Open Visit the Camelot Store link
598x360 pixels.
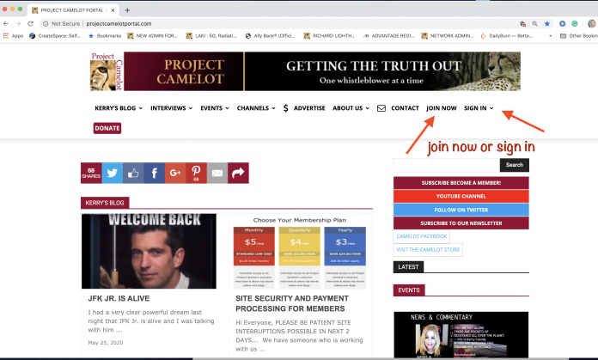(428, 250)
